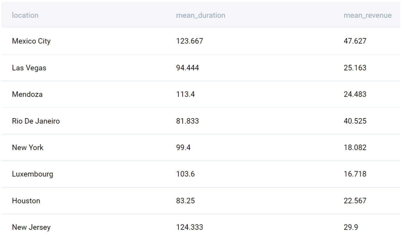The width and height of the screenshot is (401, 241).
Task: Click the Houston location cell
Action: click(x=26, y=201)
